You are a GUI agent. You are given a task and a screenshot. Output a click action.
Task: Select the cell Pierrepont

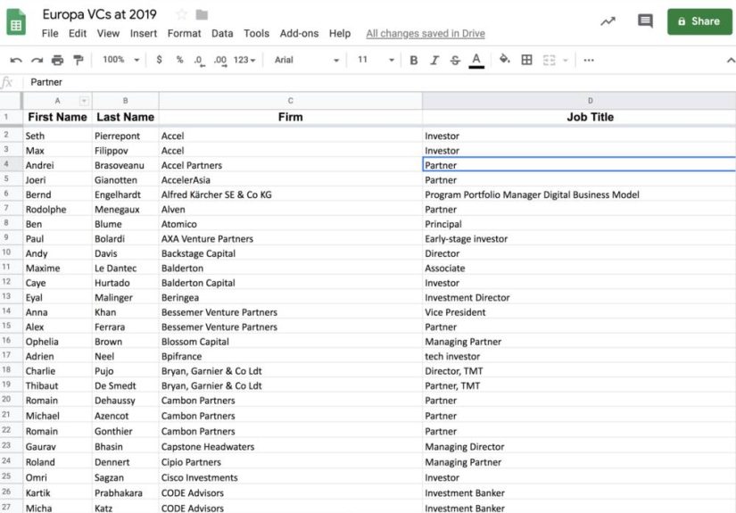click(x=125, y=136)
